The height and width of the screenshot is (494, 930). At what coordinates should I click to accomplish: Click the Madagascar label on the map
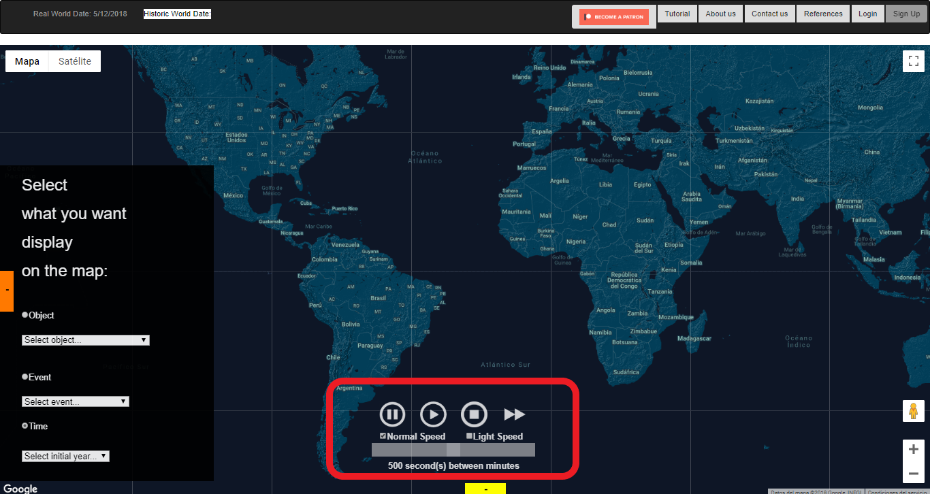[694, 338]
